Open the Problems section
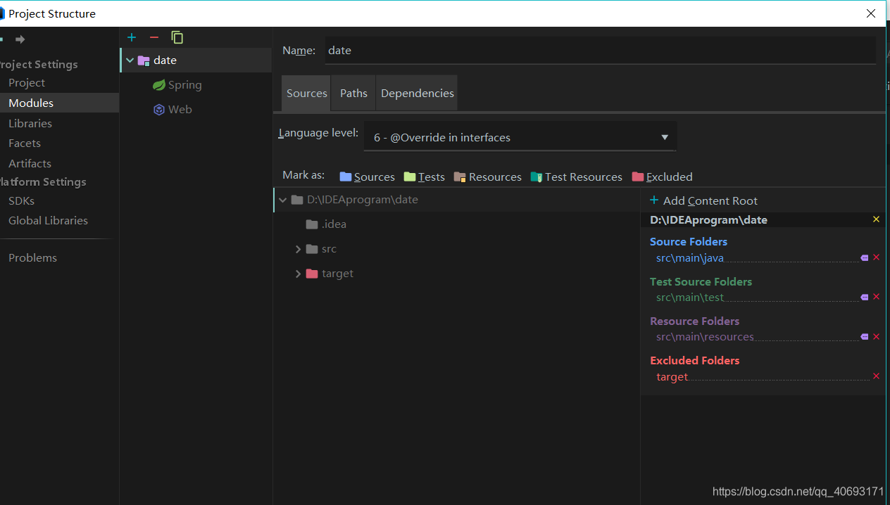890x505 pixels. point(32,257)
